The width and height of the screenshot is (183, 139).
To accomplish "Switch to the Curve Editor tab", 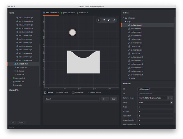I will pyautogui.click(x=62, y=93).
